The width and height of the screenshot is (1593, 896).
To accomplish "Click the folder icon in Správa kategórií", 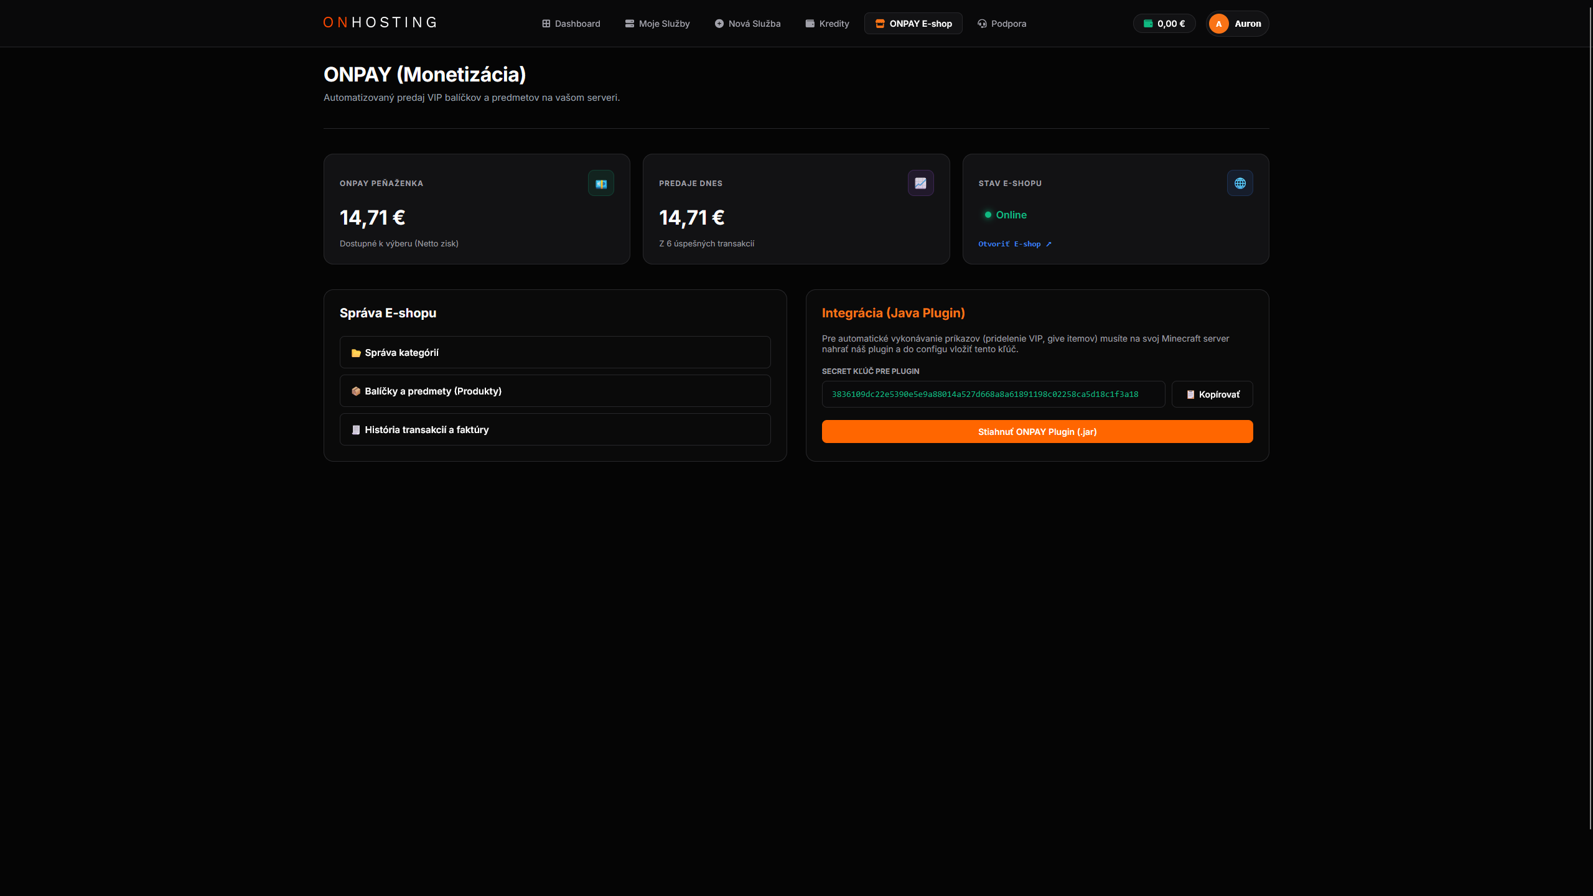I will [356, 353].
